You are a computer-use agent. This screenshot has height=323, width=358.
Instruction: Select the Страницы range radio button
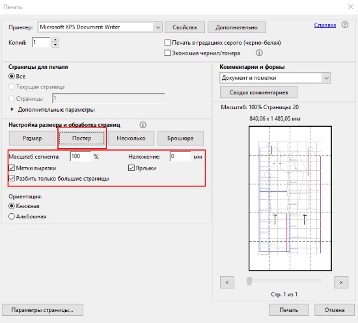pyautogui.click(x=12, y=99)
